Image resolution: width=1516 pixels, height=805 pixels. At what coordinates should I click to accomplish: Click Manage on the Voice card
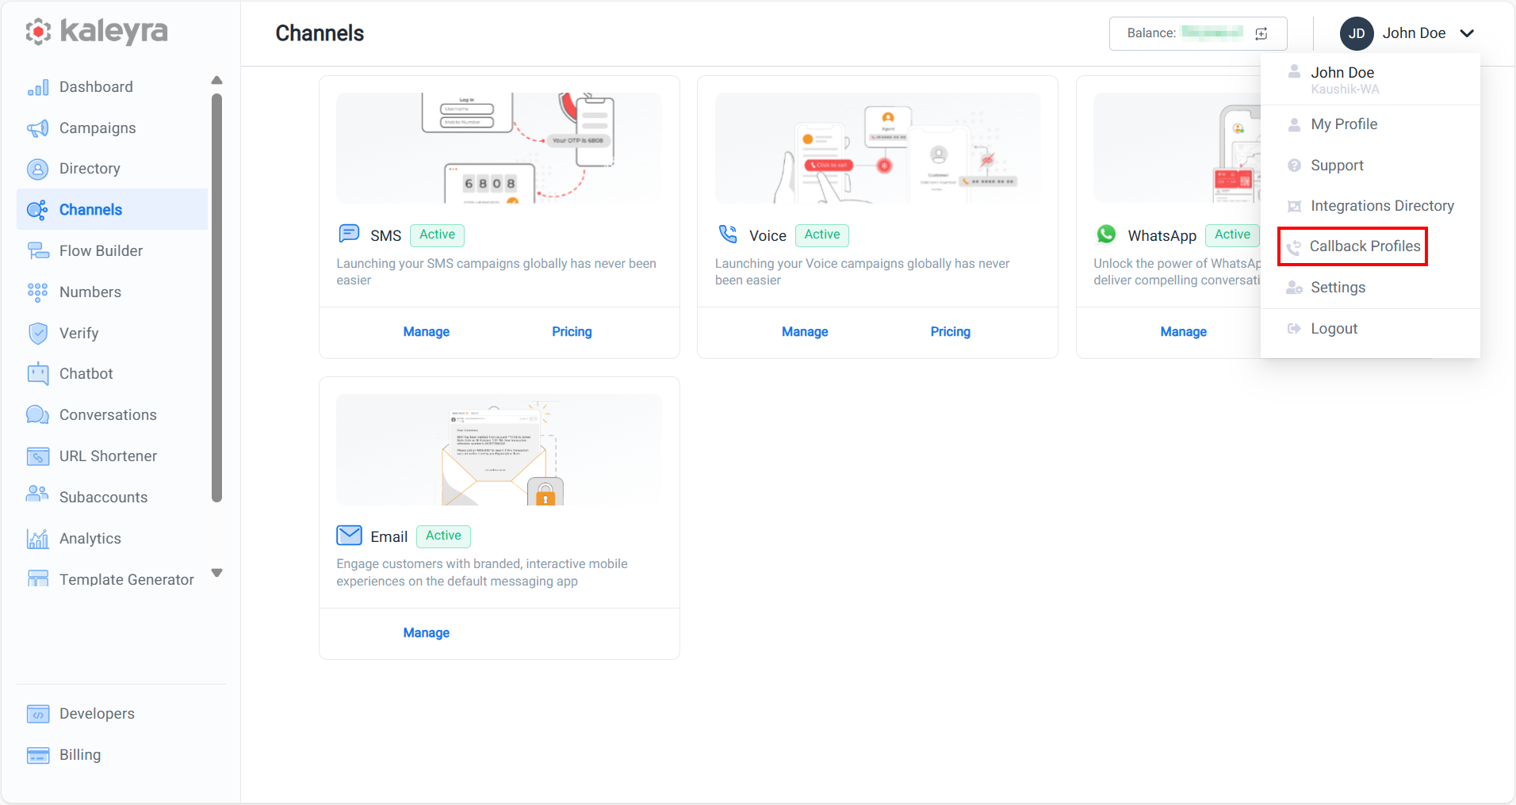[805, 332]
